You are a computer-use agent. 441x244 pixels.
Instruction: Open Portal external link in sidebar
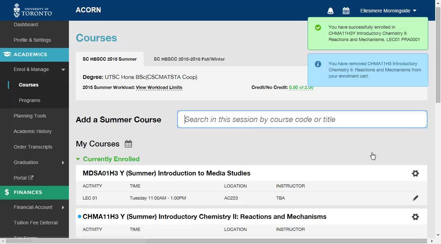point(23,178)
